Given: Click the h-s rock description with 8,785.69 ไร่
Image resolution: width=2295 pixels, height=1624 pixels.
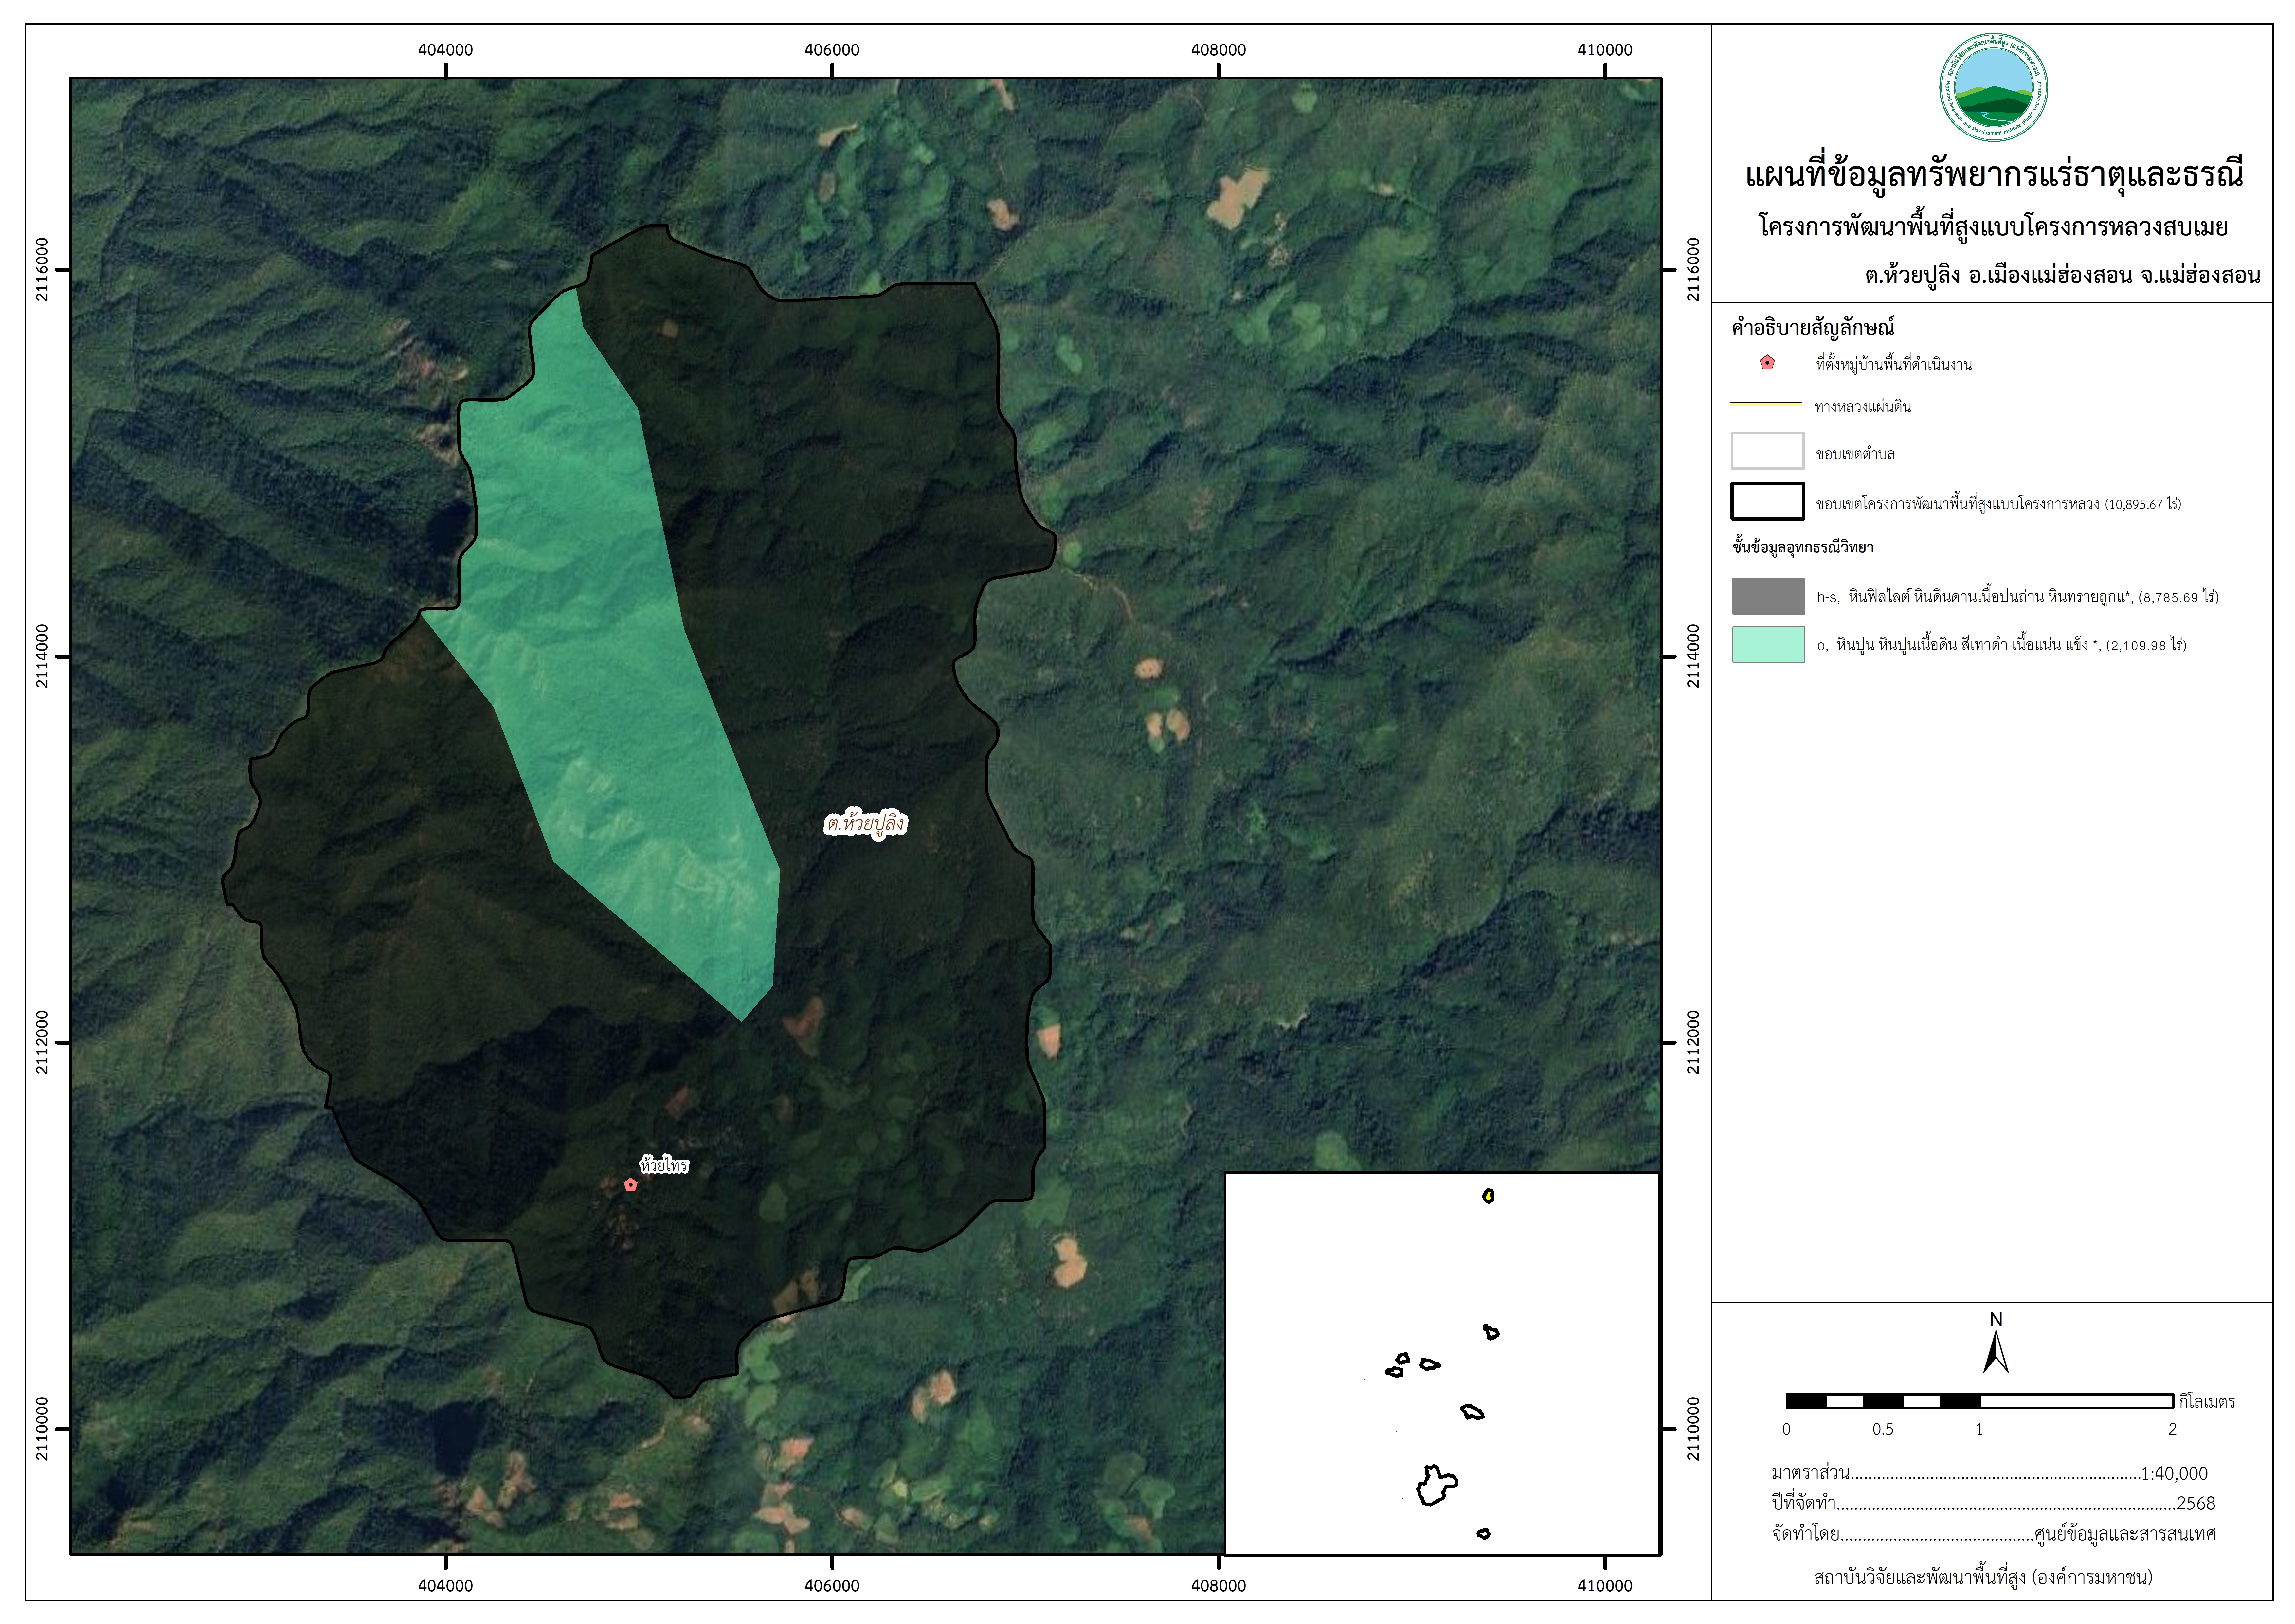Looking at the screenshot, I should tap(2018, 597).
